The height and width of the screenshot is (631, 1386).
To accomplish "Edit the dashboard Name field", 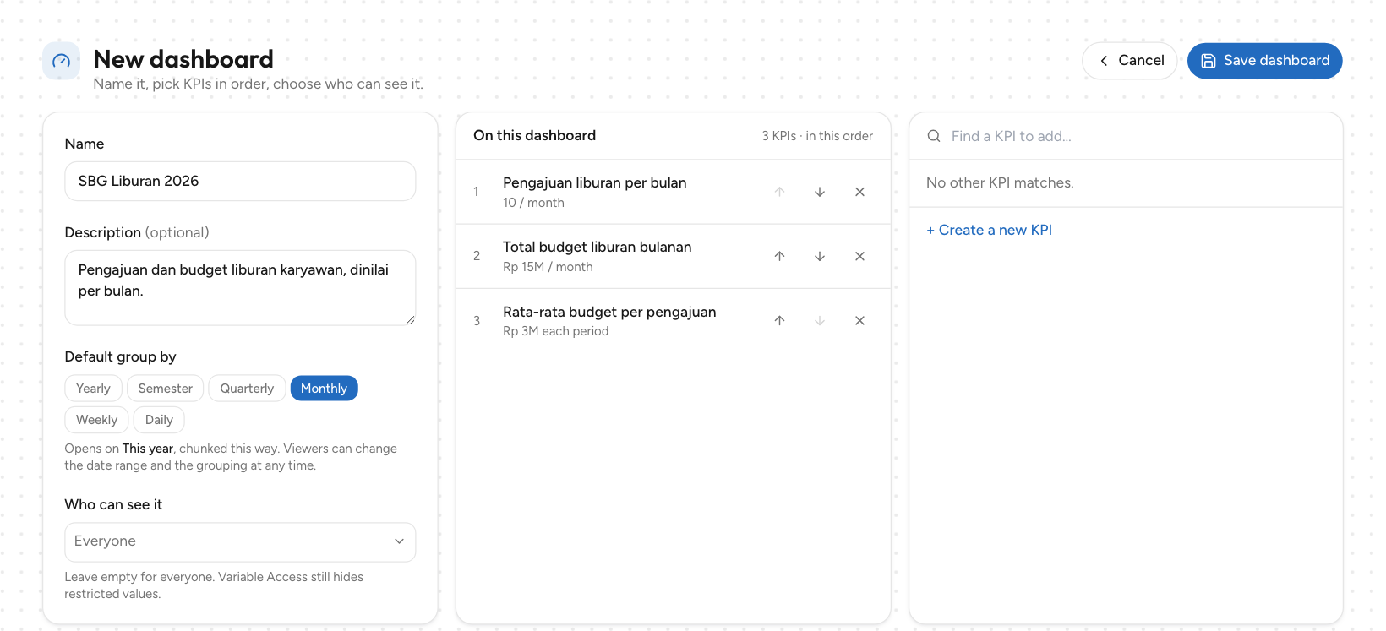I will click(240, 181).
